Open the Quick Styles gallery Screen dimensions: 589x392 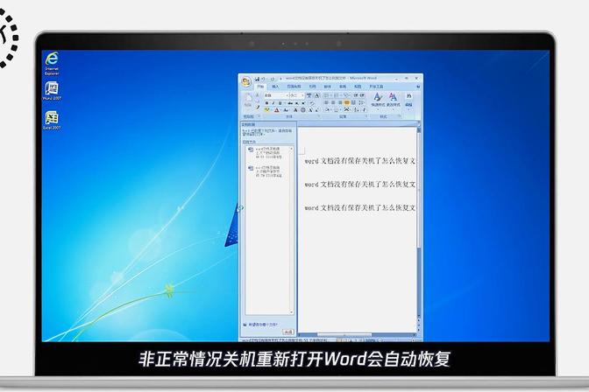tap(378, 100)
